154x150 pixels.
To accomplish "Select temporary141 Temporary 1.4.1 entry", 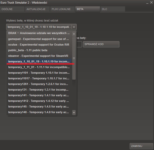I will [x=39, y=95].
